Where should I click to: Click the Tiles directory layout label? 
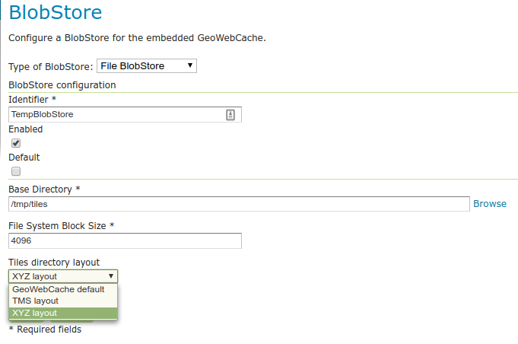click(x=54, y=263)
